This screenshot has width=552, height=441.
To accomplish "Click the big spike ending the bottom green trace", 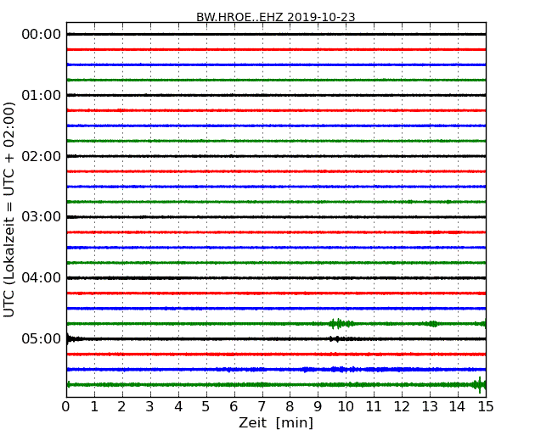I will pos(479,385).
